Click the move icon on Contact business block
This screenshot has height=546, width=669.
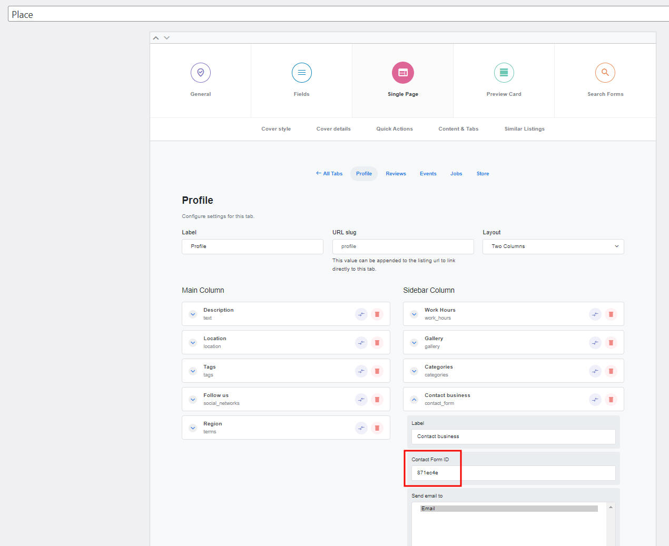coord(595,400)
